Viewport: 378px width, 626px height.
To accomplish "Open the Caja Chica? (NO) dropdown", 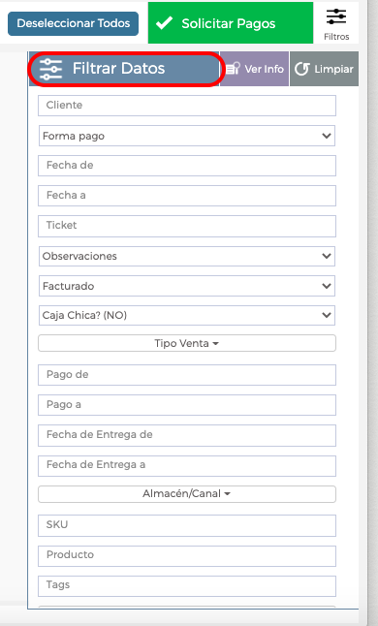I will tap(187, 315).
